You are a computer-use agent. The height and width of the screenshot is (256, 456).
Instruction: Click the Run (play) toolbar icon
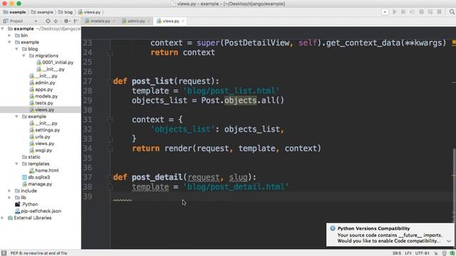[395, 12]
